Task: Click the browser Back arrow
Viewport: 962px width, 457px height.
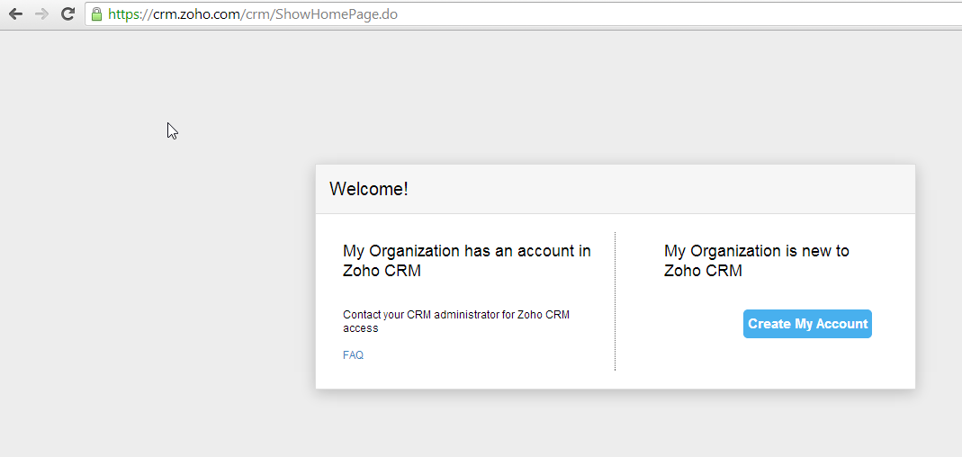Action: coord(15,14)
